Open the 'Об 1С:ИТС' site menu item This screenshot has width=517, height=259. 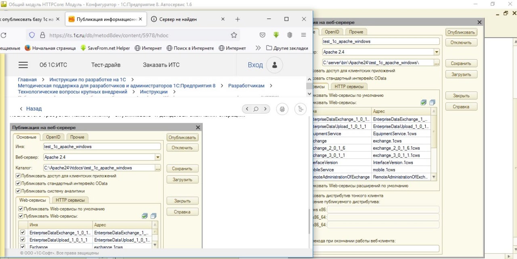(53, 65)
